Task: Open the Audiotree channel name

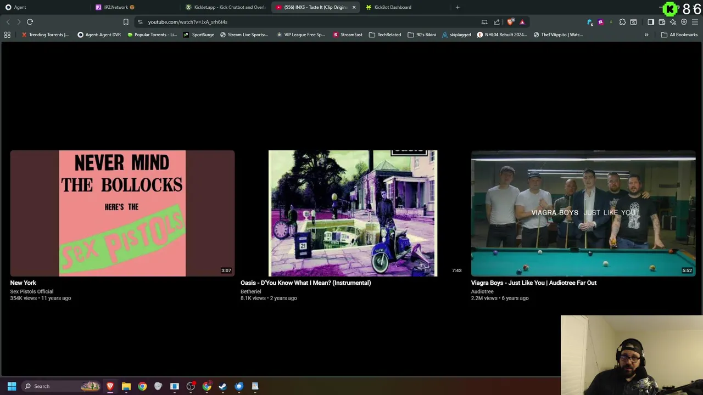Action: pos(482,292)
